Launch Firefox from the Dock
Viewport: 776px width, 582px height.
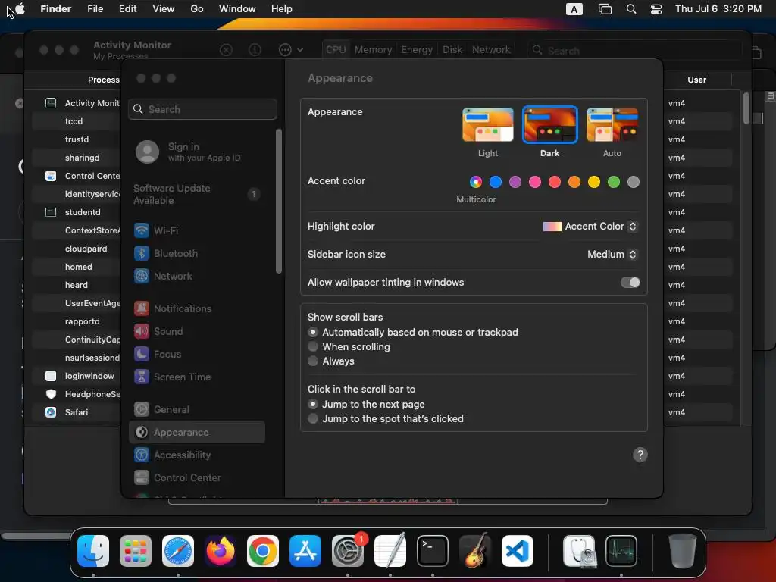[x=221, y=551]
